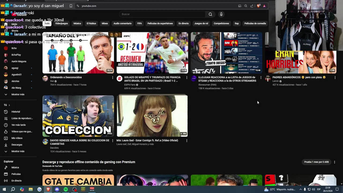
Task: Click the Brave Shields lion icon
Action: point(258,6)
